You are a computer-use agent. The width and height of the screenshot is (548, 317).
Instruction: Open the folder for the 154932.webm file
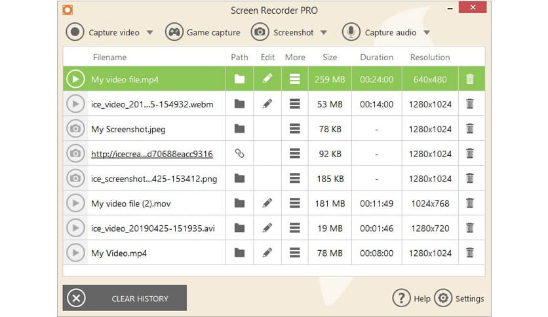pos(239,104)
